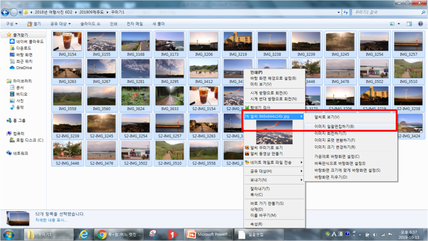
Task: Open the Windows Start orb
Action: tap(9, 235)
